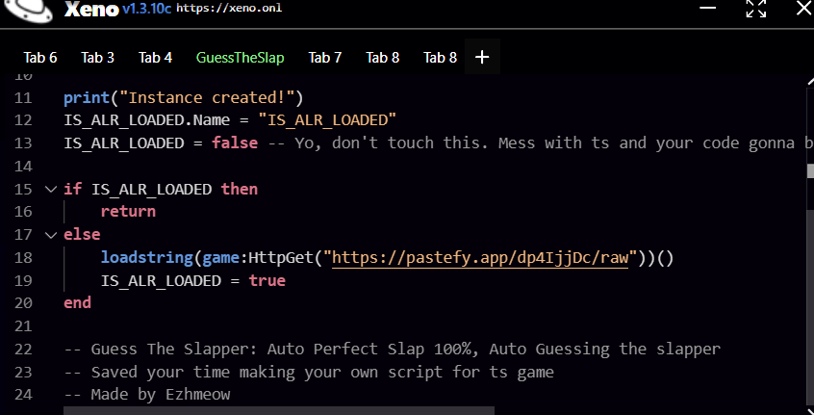Screen dimensions: 814x415
Task: Switch to Tab 6
Action: [40, 57]
